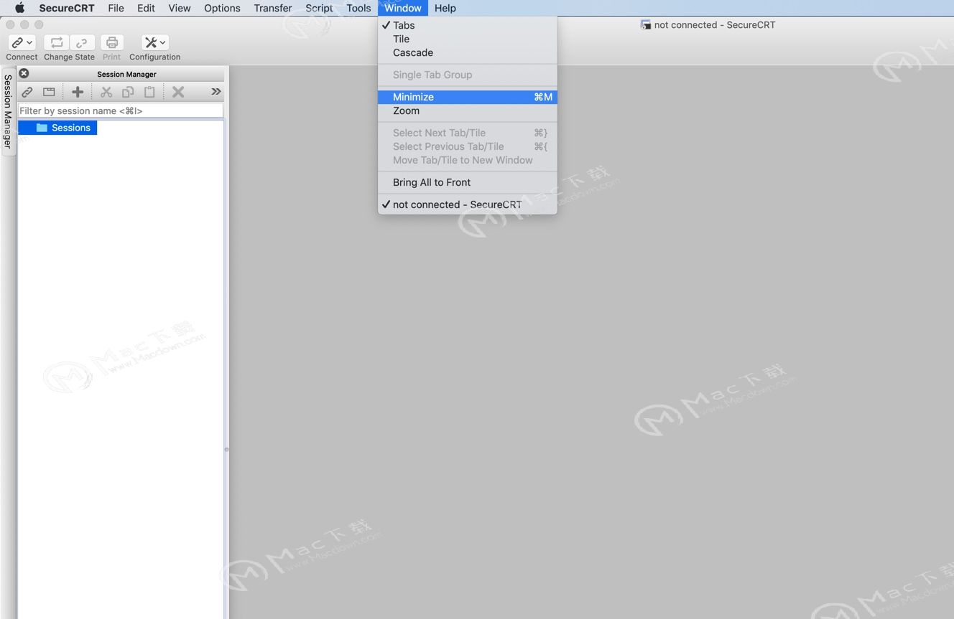The height and width of the screenshot is (619, 954).
Task: Open the Configuration dropdown arrow
Action: pyautogui.click(x=163, y=43)
